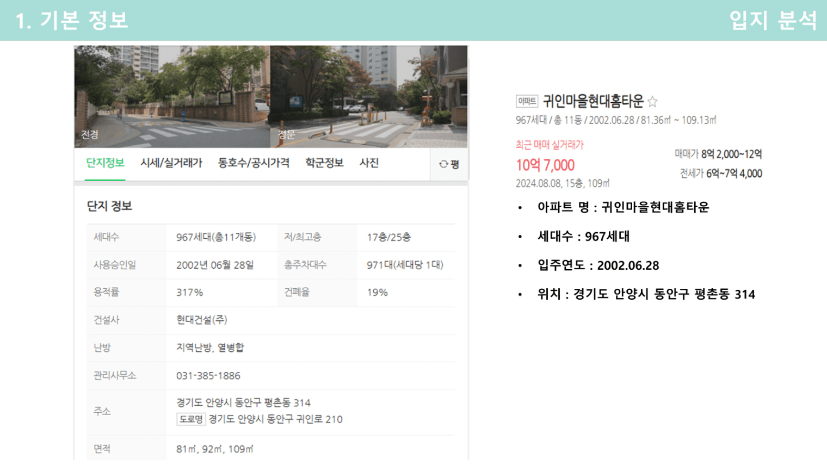The image size is (827, 465).
Task: Click the 전세가 6억~7억 4,000 range
Action: tap(721, 173)
